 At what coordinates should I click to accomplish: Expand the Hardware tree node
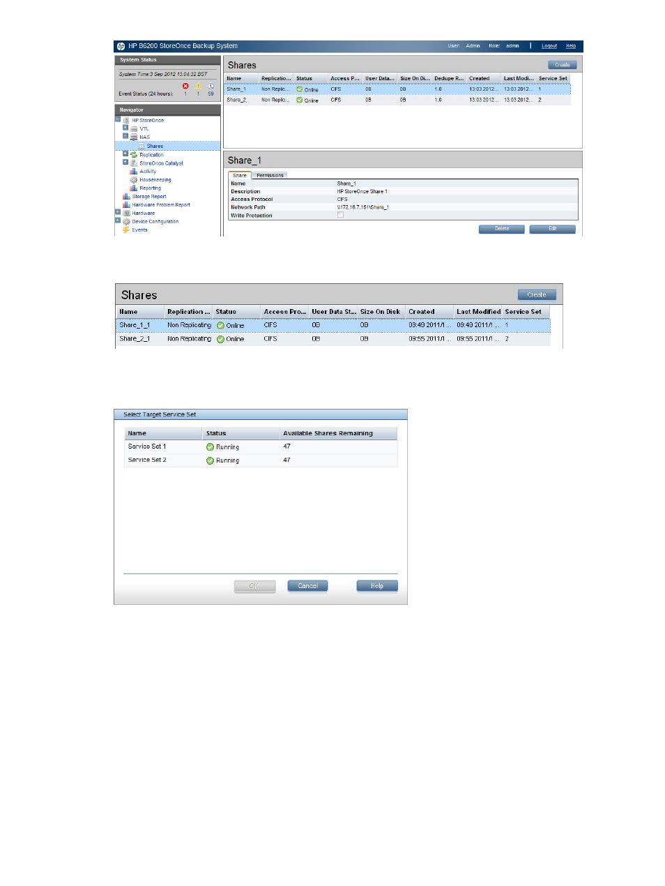pos(118,212)
